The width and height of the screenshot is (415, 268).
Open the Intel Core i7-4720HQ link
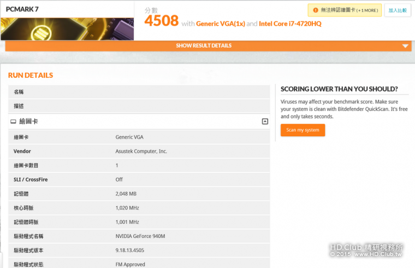click(290, 24)
